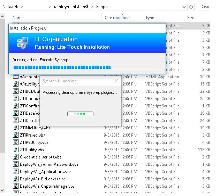
Task: Click the ZTIPrereq.vbs file icon
Action: pyautogui.click(x=16, y=135)
